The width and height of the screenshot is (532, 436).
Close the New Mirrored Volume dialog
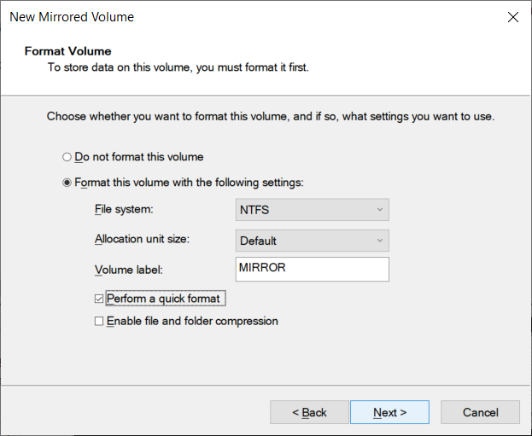point(513,17)
